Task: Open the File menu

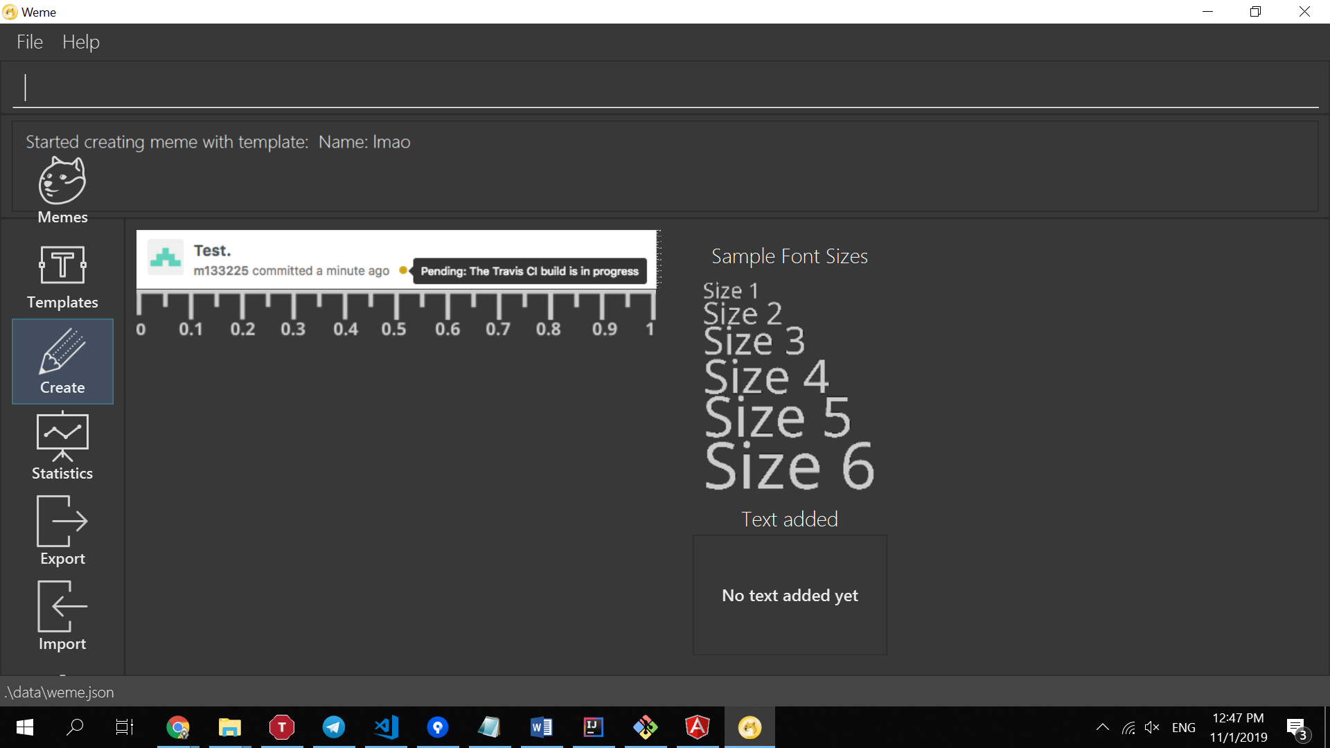Action: pos(30,42)
